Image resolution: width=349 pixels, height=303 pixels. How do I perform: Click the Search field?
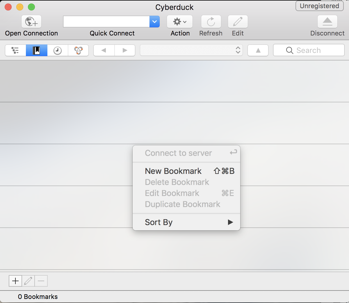click(309, 50)
